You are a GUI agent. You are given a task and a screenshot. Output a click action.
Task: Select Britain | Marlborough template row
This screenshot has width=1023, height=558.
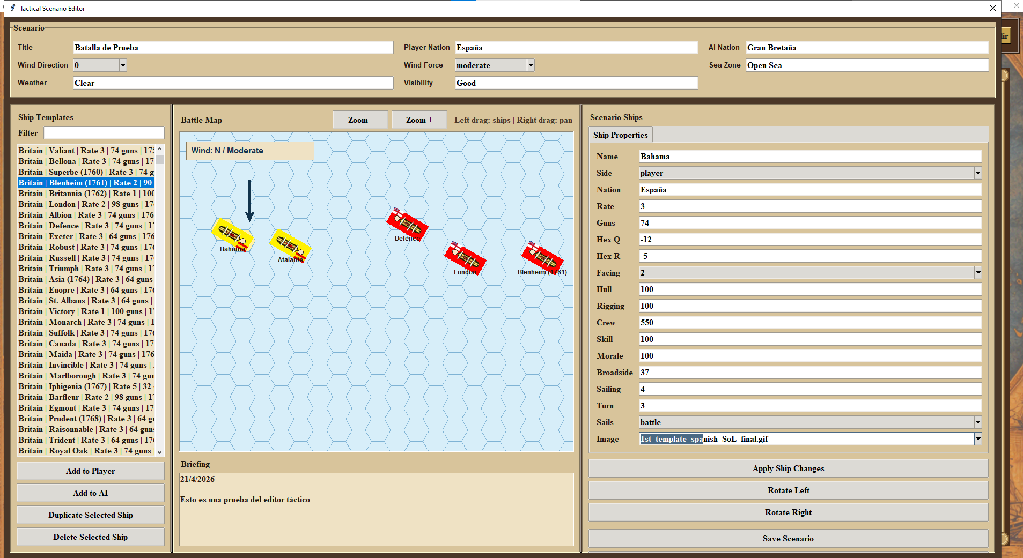[x=86, y=376]
